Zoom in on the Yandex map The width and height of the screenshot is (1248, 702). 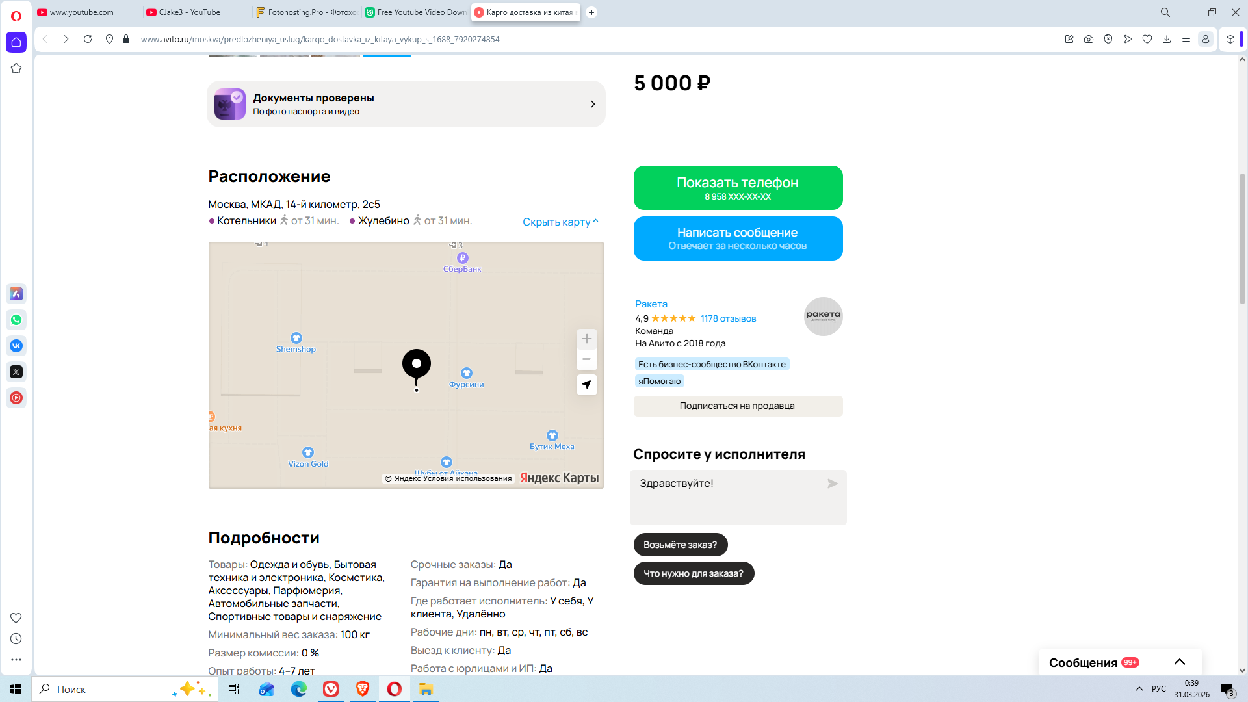[x=586, y=339]
